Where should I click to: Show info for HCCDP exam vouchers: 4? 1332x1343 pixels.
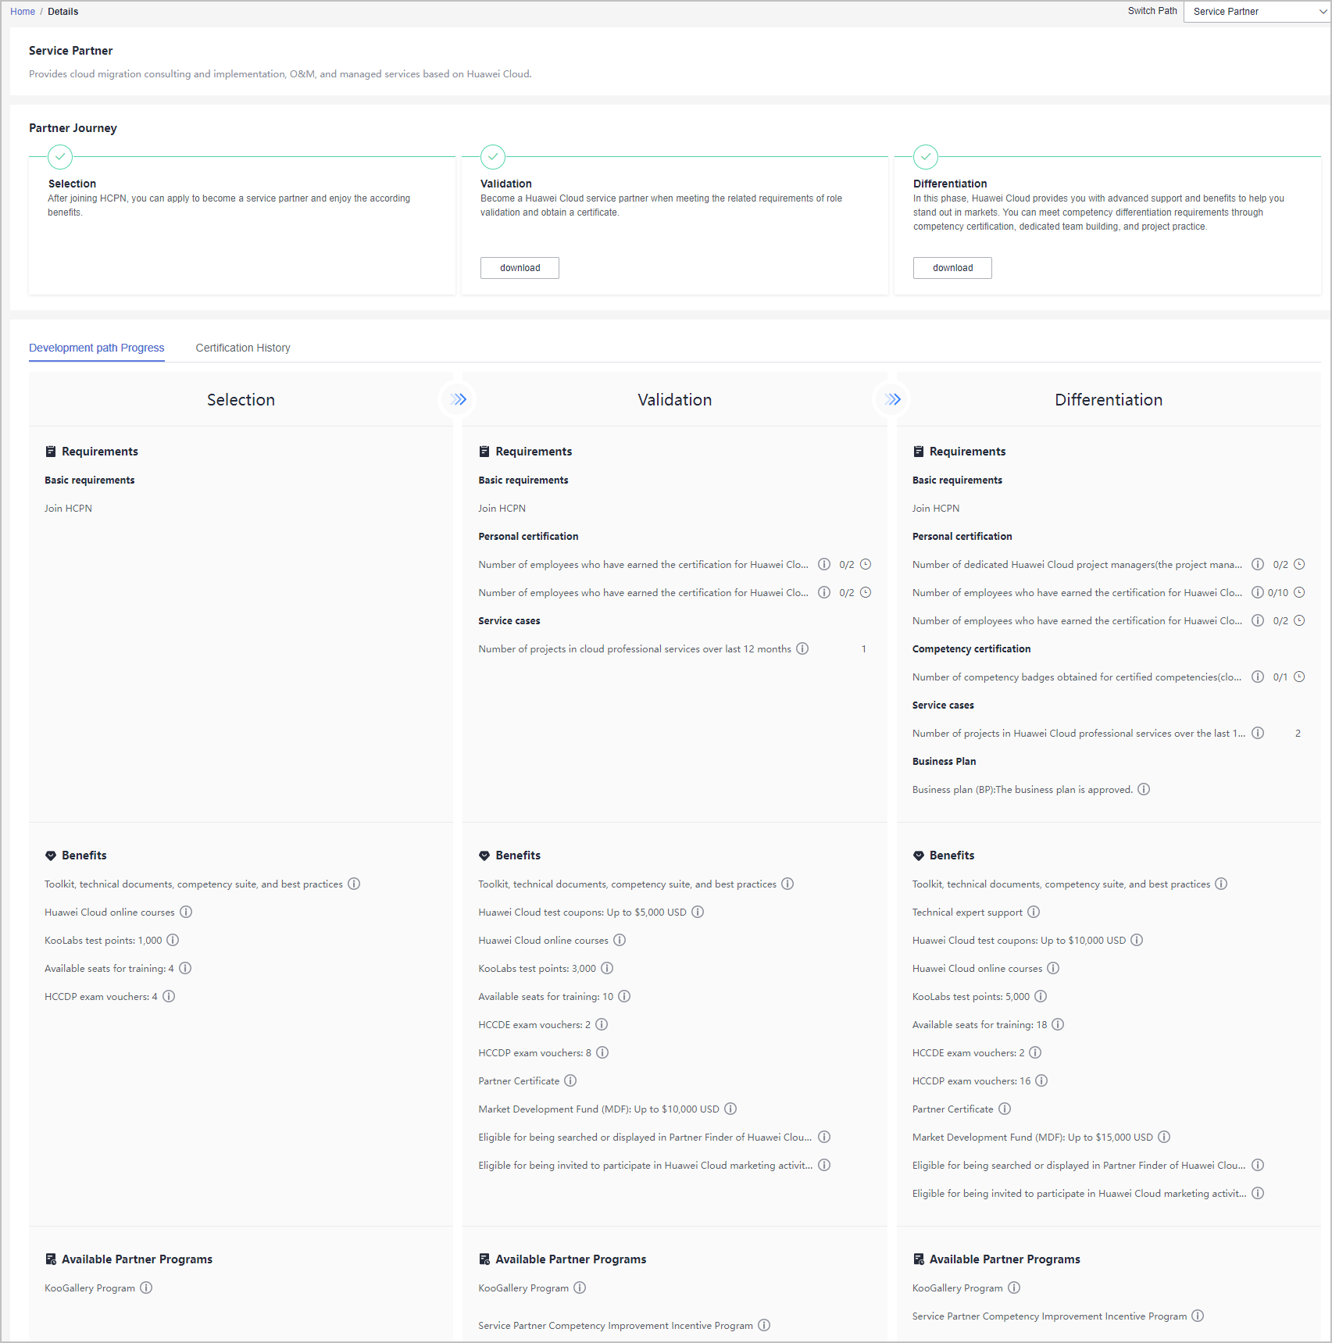(169, 996)
